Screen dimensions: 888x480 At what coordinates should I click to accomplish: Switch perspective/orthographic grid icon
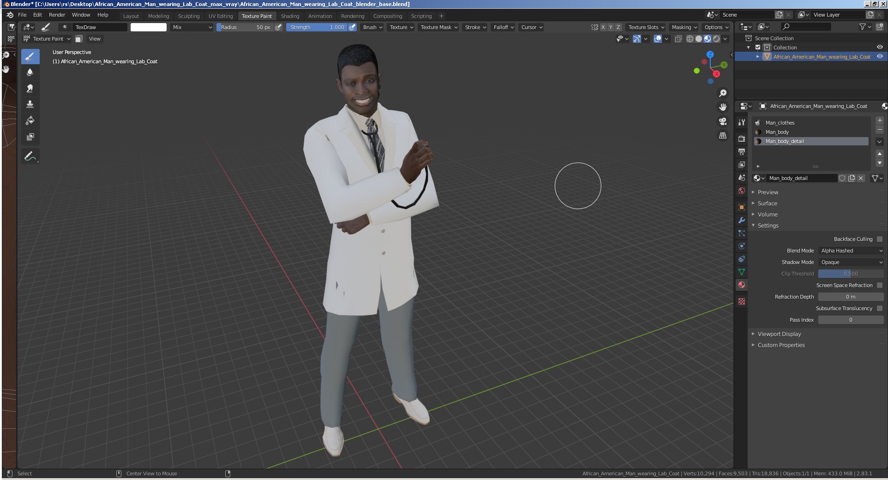point(723,136)
